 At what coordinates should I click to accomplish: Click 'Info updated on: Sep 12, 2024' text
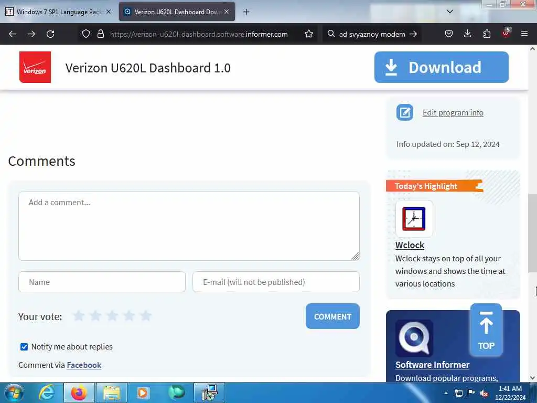pyautogui.click(x=448, y=144)
